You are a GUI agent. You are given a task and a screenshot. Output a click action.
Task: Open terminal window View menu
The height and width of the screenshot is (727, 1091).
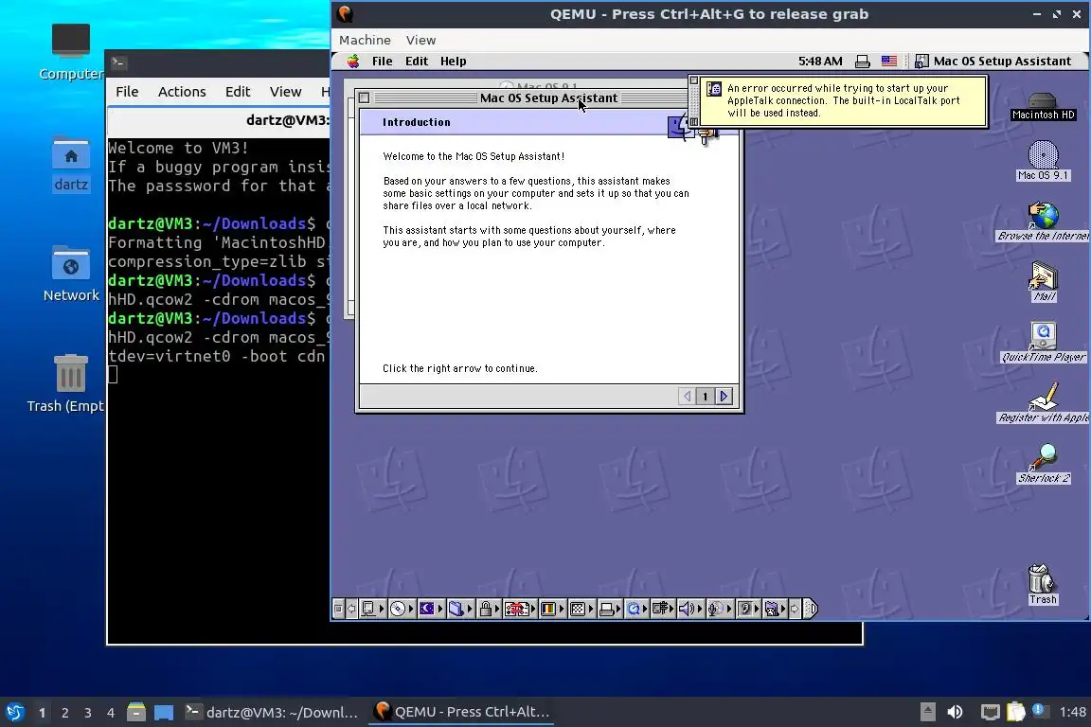285,92
